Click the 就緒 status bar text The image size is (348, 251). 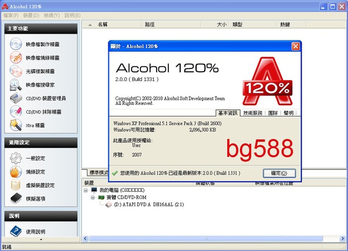(6, 247)
